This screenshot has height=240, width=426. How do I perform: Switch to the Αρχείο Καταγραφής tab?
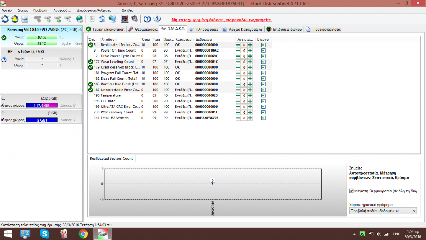coord(242,29)
